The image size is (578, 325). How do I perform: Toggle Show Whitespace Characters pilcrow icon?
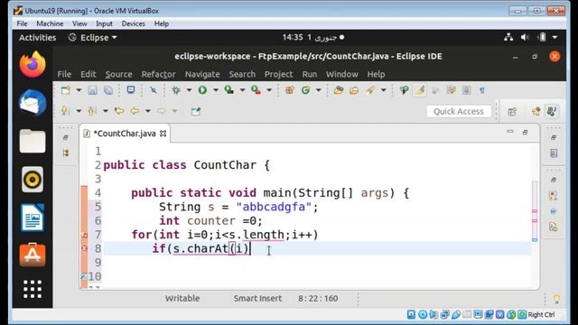point(482,90)
